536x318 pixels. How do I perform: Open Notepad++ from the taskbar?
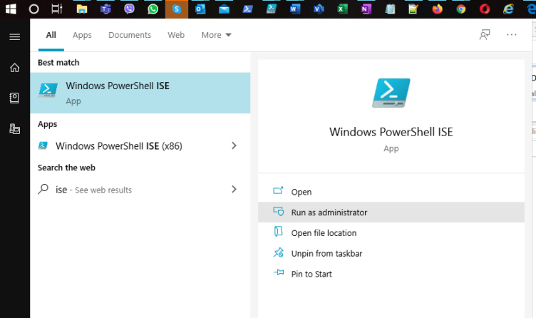point(413,9)
